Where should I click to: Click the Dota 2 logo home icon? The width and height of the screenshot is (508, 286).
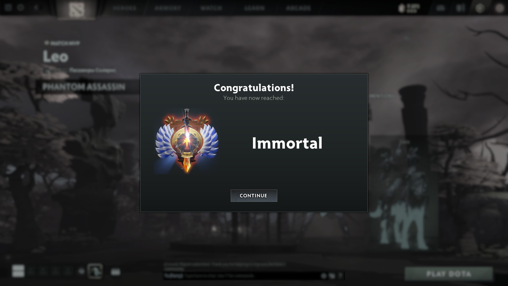pos(76,10)
